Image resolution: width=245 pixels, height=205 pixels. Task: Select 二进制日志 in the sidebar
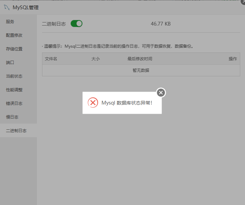18,131
